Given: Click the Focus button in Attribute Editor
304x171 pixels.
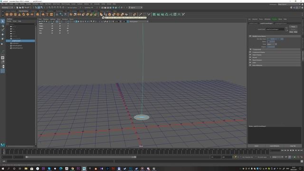Looking at the screenshot, I should point(293,27).
